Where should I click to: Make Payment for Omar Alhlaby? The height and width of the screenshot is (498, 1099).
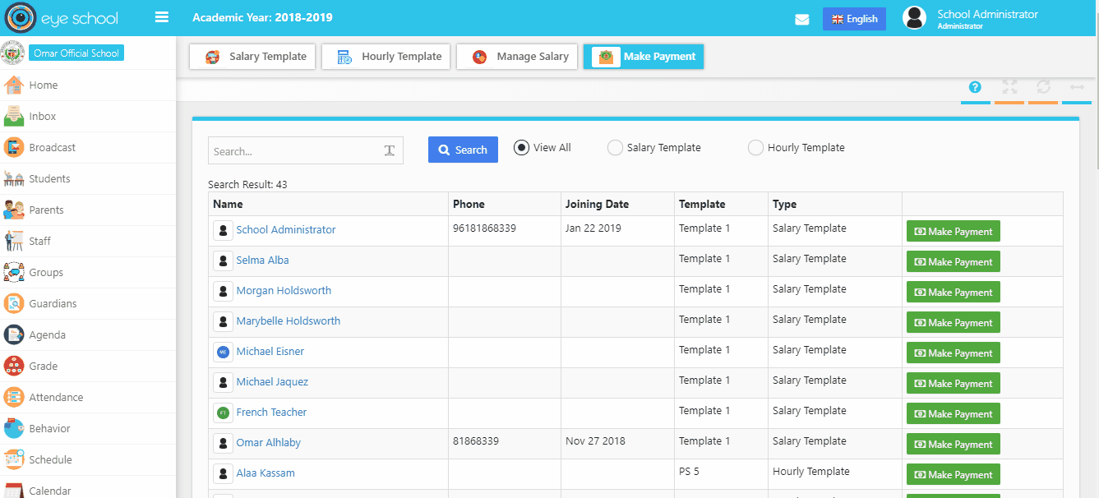click(x=954, y=445)
